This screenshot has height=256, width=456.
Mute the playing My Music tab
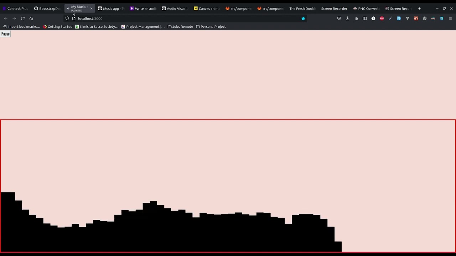coord(68,9)
